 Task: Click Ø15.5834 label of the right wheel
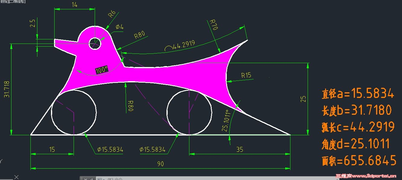click(152, 149)
